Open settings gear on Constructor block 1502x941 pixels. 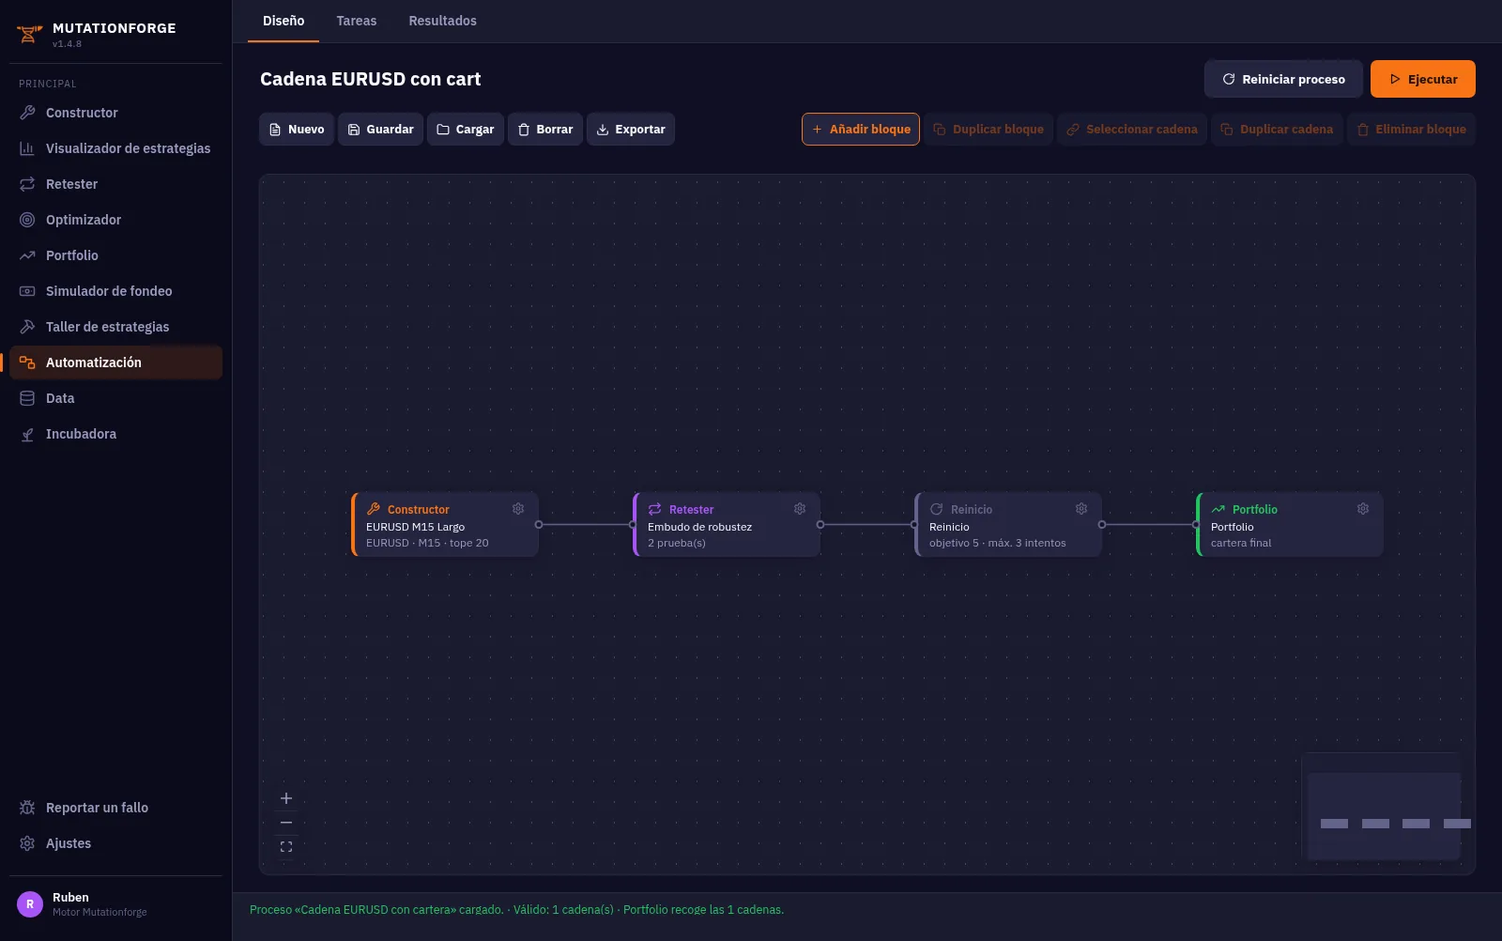518,509
